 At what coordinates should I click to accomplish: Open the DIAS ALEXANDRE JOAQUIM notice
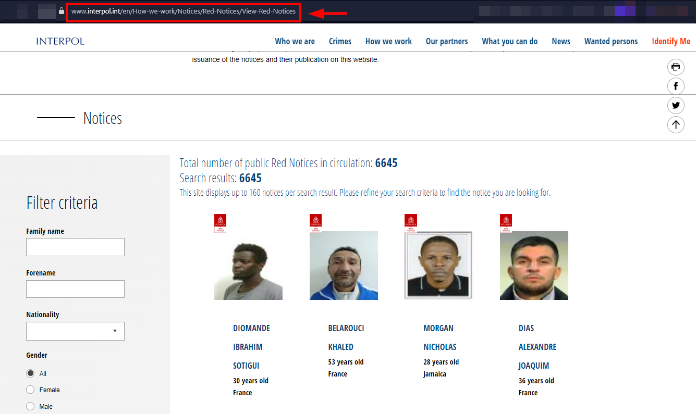[x=538, y=347]
